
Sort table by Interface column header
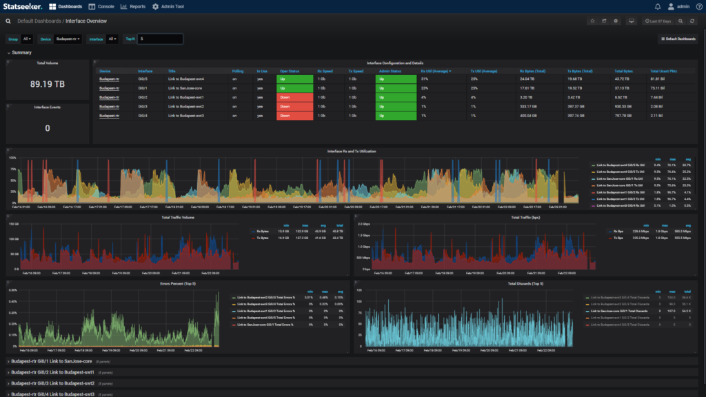click(145, 71)
